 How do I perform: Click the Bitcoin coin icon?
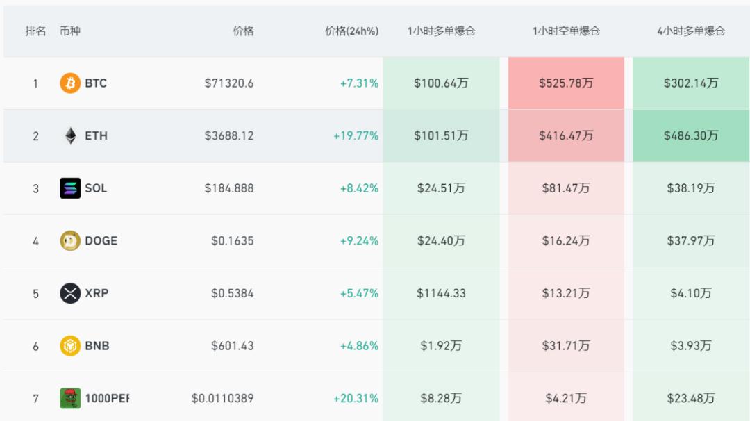click(70, 83)
